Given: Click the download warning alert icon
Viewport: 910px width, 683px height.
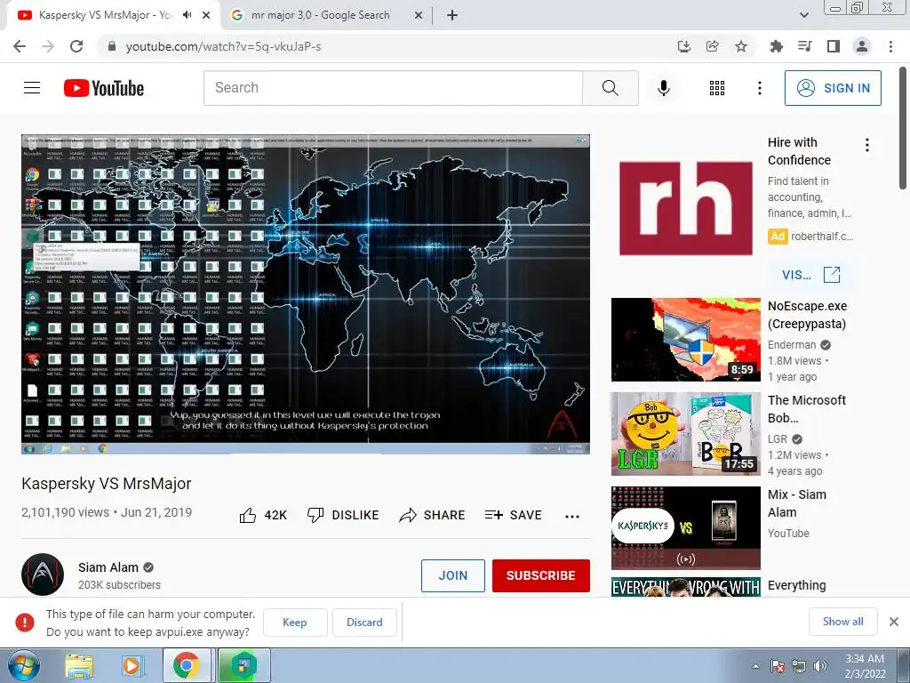Looking at the screenshot, I should click(x=24, y=622).
